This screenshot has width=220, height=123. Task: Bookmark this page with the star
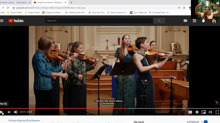click(184, 8)
